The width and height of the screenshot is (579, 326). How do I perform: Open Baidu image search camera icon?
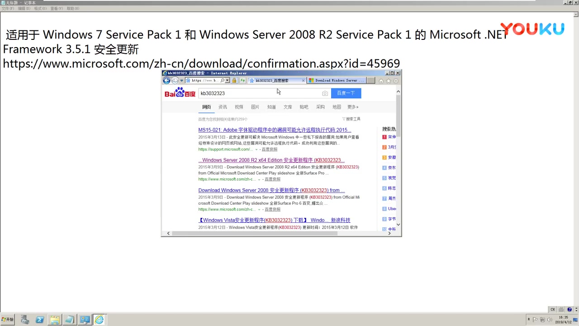325,93
